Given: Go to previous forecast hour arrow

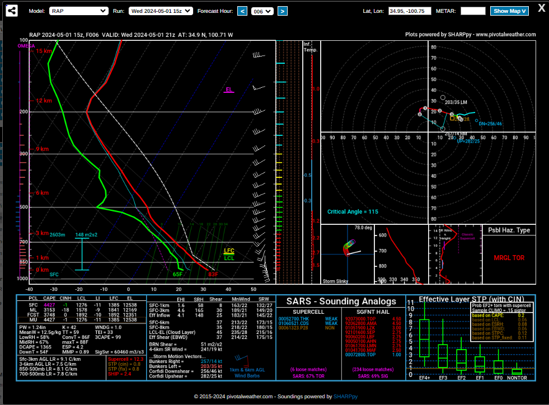Looking at the screenshot, I should pyautogui.click(x=242, y=11).
